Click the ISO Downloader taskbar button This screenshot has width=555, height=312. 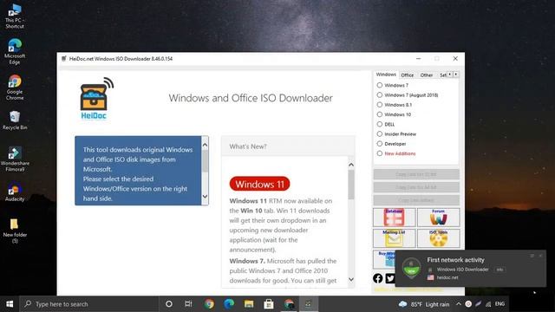coord(309,304)
